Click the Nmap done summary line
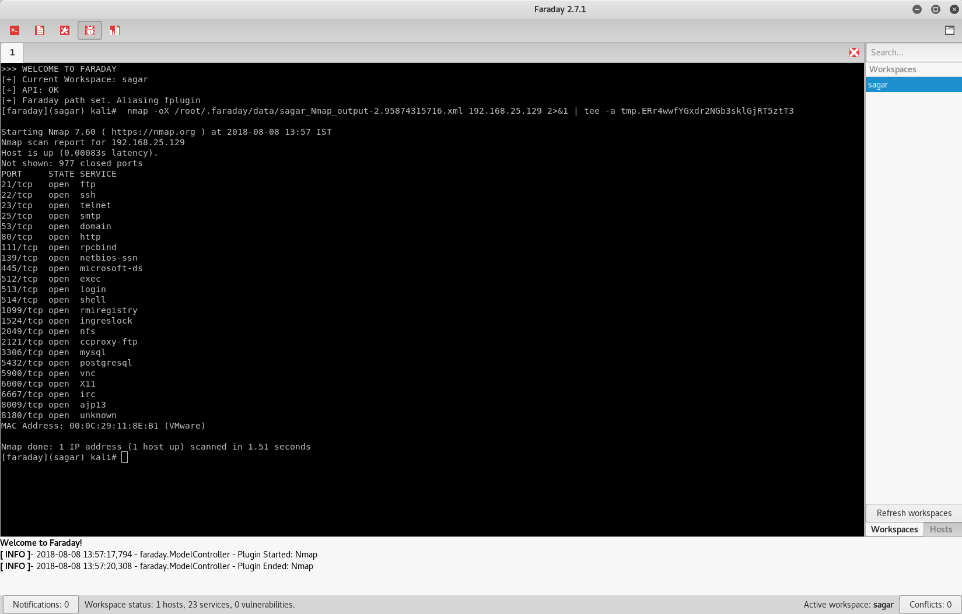Image resolution: width=962 pixels, height=614 pixels. (156, 447)
